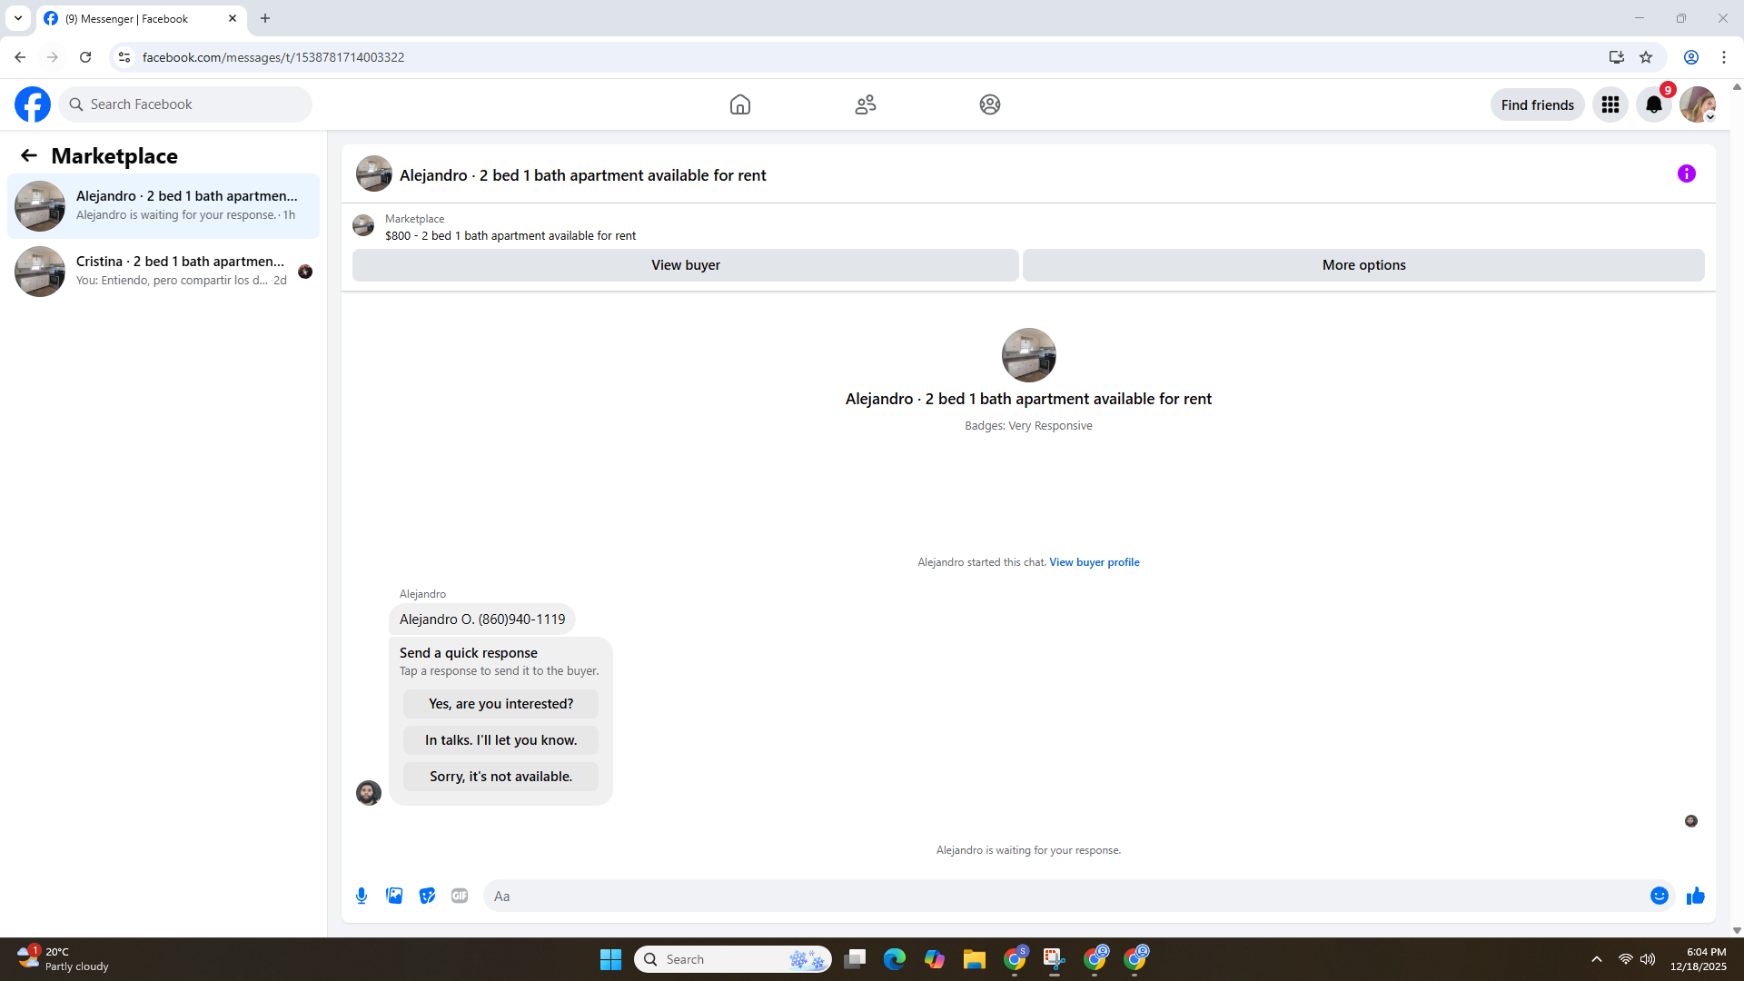Click the Windows taskbar Search box
The image size is (1744, 981).
pos(733,959)
